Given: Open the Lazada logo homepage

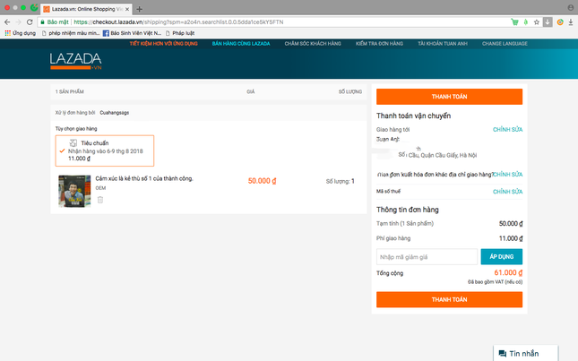Looking at the screenshot, I should point(75,61).
